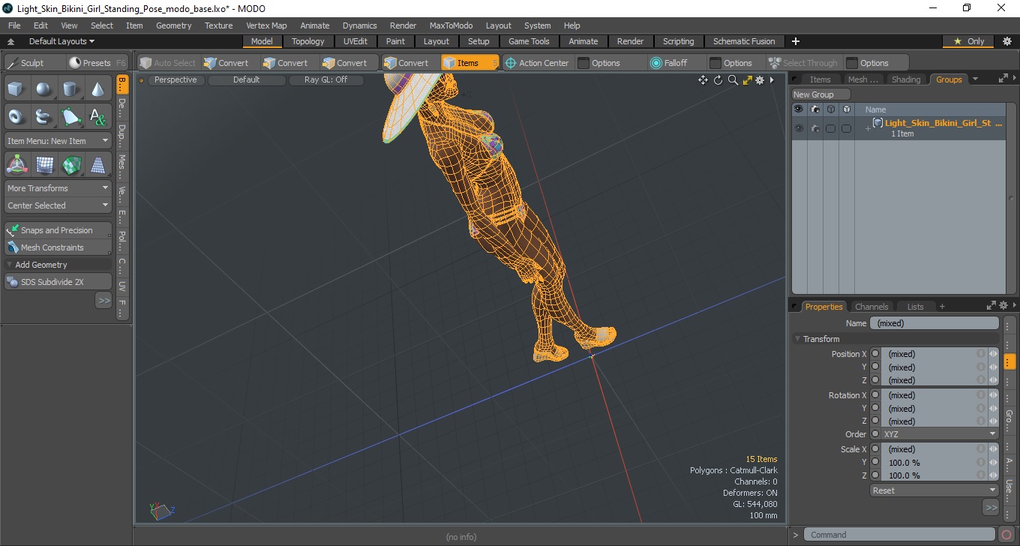Collapse the Transform section
The height and width of the screenshot is (546, 1020).
tap(798, 339)
